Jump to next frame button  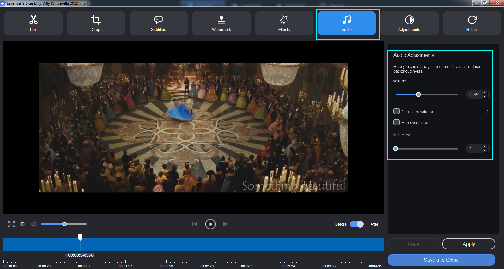(226, 224)
